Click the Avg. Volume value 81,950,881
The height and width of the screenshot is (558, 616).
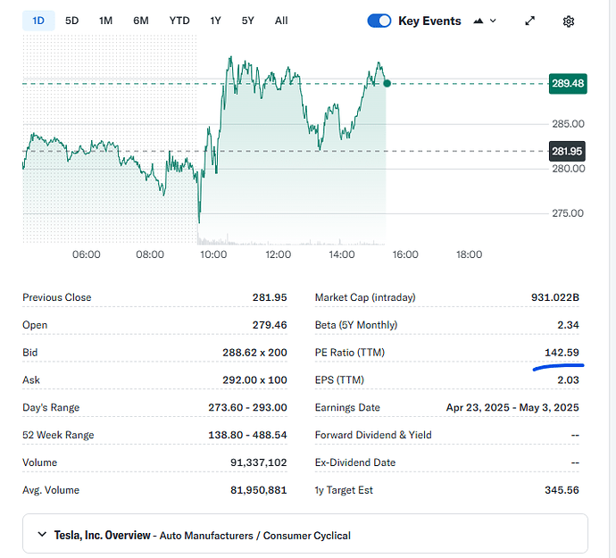[x=259, y=490]
